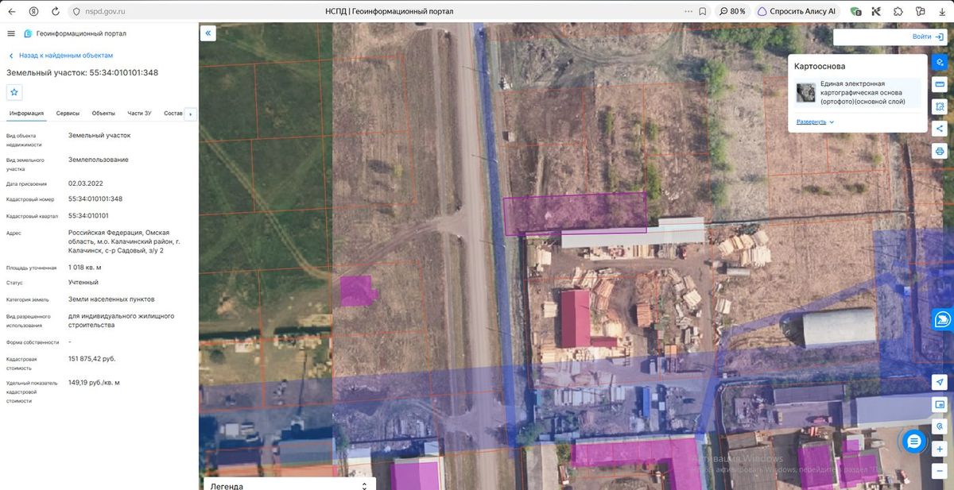This screenshot has width=954, height=490.
Task: Open the round blue chat messages button
Action: click(914, 441)
